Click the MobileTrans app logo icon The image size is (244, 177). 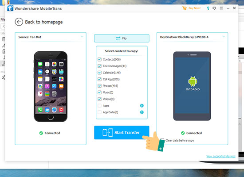(10, 8)
